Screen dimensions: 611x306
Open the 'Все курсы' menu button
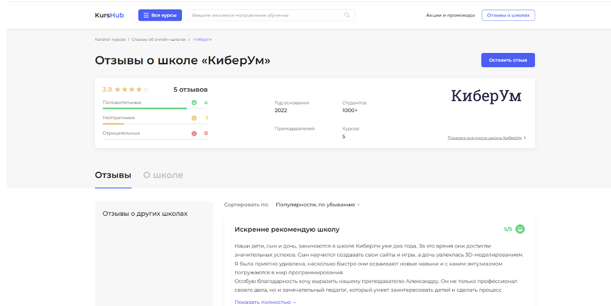(160, 15)
